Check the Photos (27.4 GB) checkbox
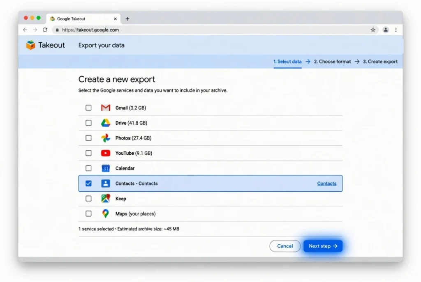The width and height of the screenshot is (421, 282). click(x=88, y=138)
